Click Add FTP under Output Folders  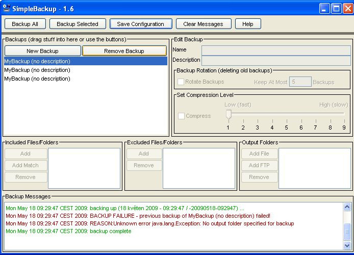tap(260, 165)
